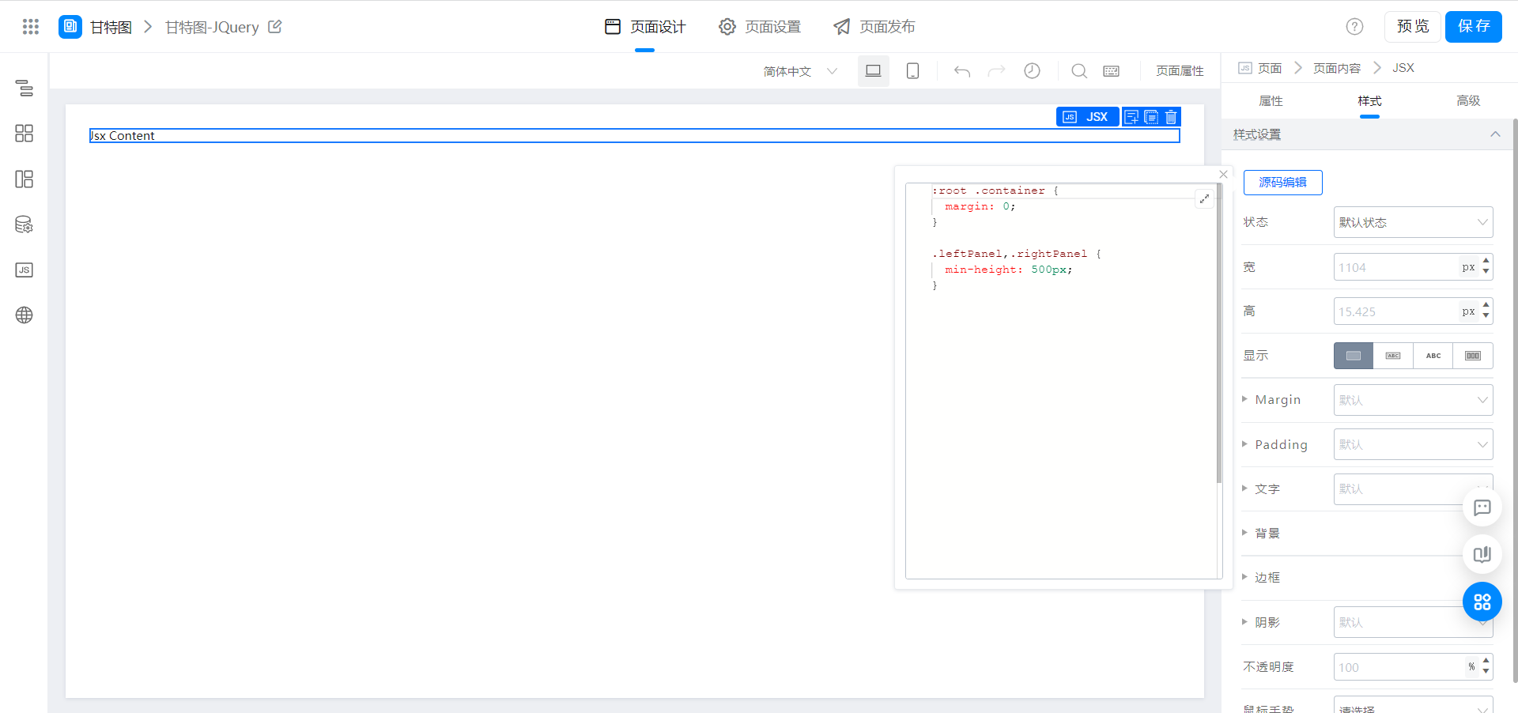Image resolution: width=1518 pixels, height=713 pixels.
Task: Redo the last change
Action: click(996, 71)
